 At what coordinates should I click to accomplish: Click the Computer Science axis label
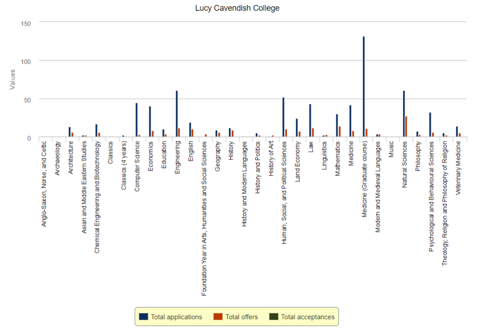tap(137, 166)
